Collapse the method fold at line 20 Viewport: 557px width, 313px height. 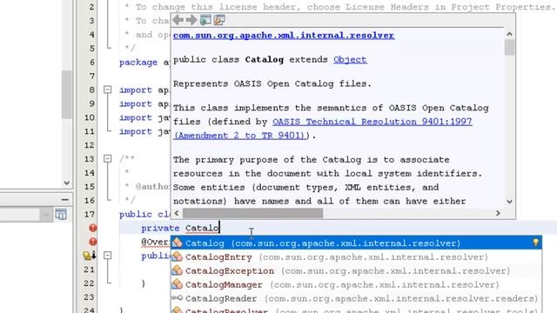coord(108,256)
